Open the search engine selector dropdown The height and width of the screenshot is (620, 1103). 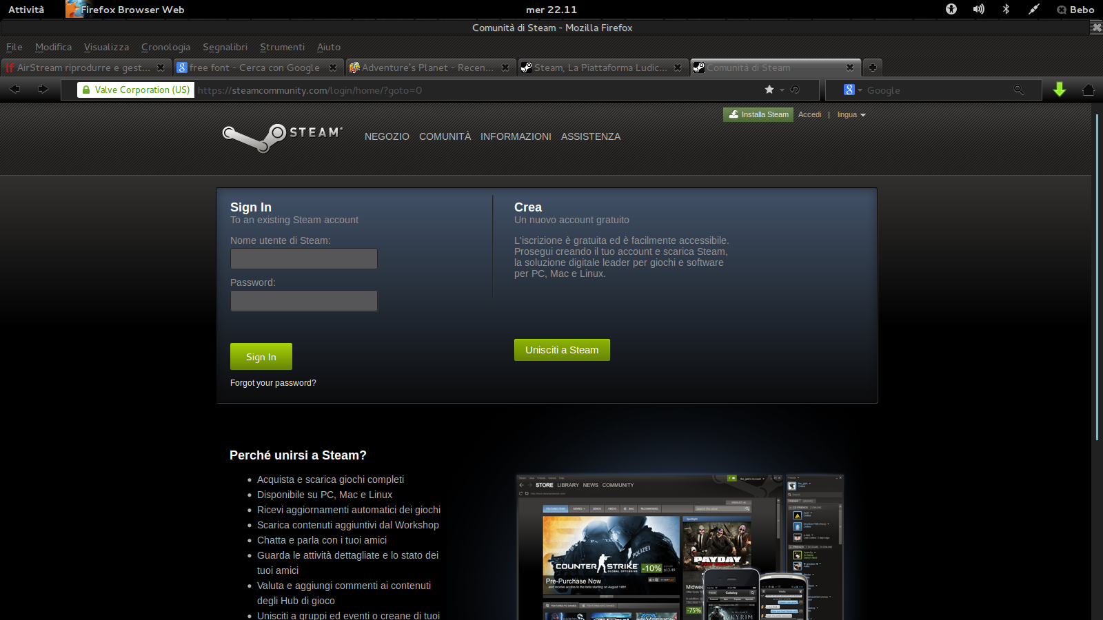[853, 90]
